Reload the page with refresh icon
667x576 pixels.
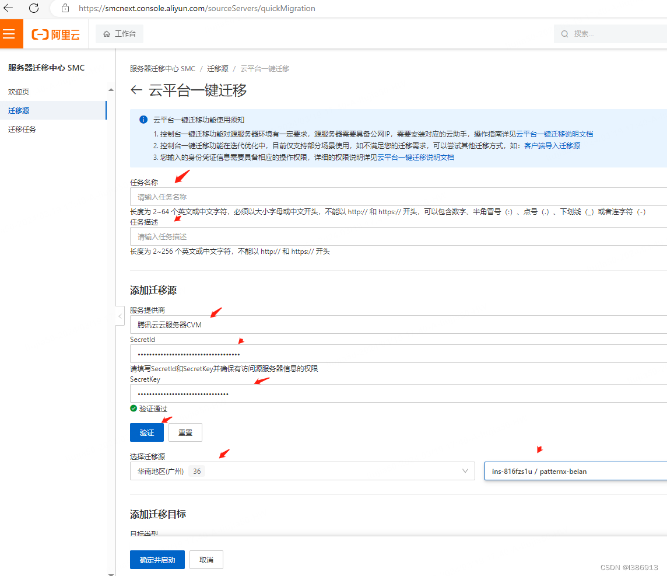coord(34,8)
